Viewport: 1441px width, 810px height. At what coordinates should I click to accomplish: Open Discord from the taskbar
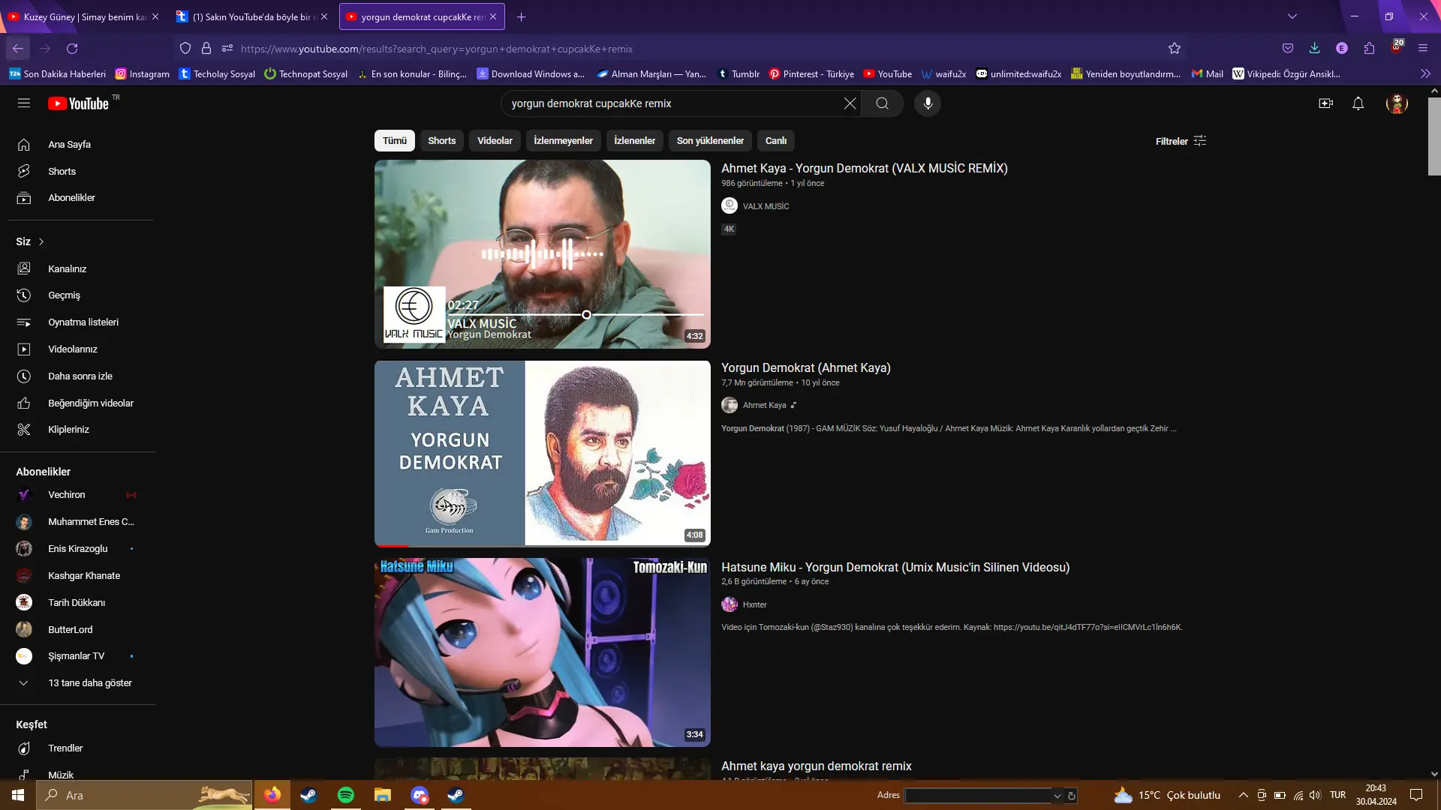(420, 795)
